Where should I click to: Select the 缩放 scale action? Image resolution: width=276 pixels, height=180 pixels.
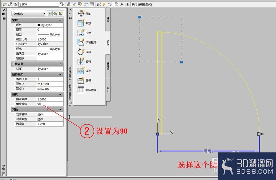pyautogui.click(x=85, y=23)
